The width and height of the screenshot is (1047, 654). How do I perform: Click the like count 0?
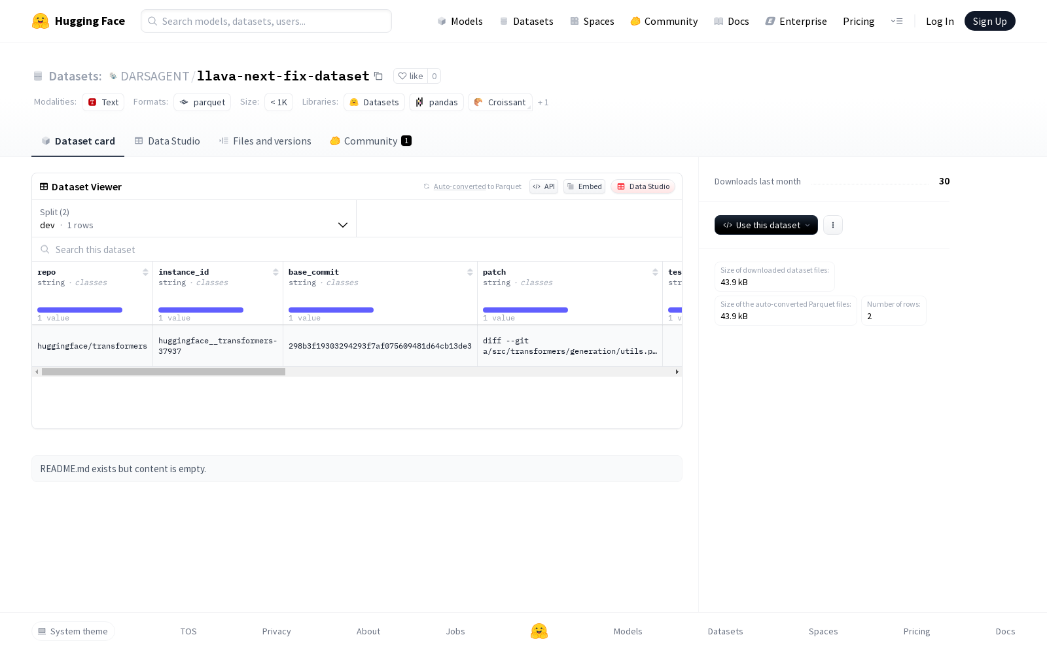point(434,76)
